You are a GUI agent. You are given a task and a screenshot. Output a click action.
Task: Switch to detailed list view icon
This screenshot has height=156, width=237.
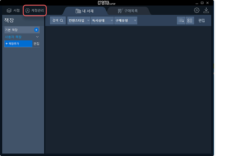tap(190, 20)
